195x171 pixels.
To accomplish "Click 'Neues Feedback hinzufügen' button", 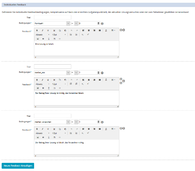I will (18, 166).
